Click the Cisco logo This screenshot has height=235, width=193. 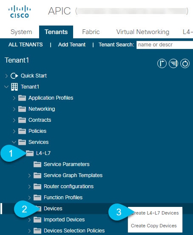pyautogui.click(x=20, y=11)
